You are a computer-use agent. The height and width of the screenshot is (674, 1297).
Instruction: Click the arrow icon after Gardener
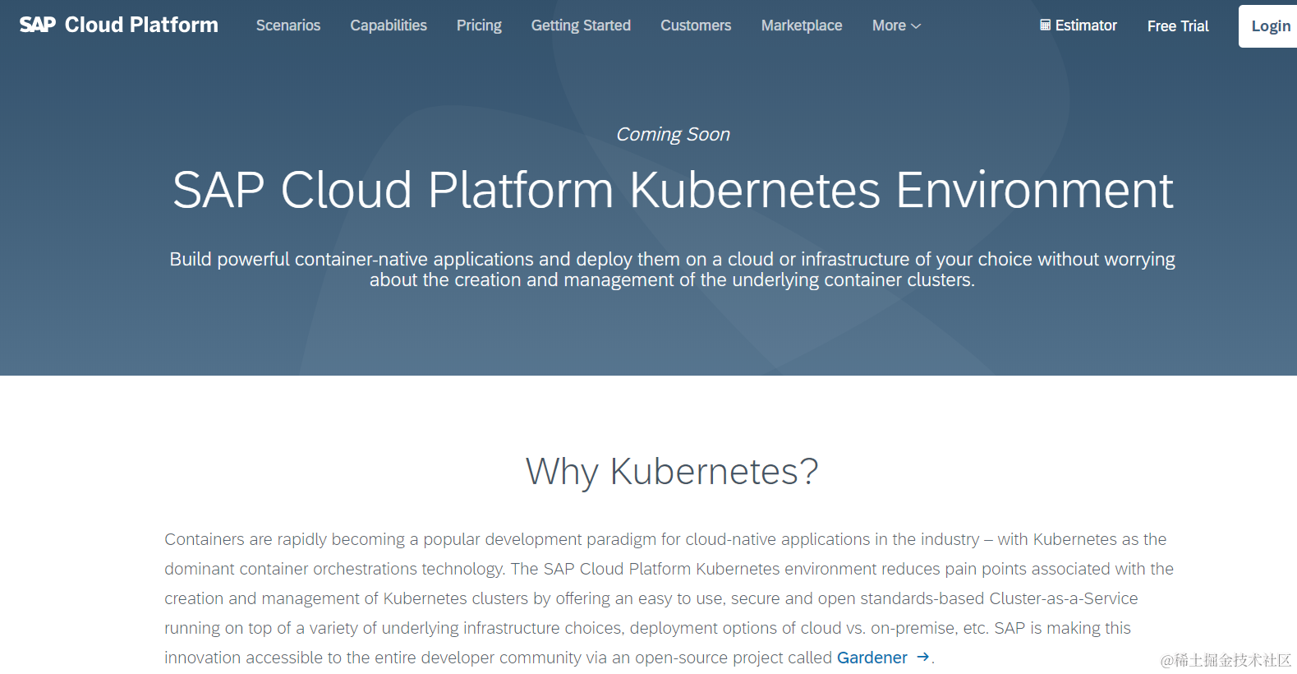(923, 657)
